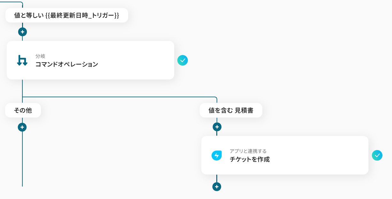Image resolution: width=392 pixels, height=199 pixels.
Task: Toggle the completion check on the ticket creation node
Action: pos(377,155)
